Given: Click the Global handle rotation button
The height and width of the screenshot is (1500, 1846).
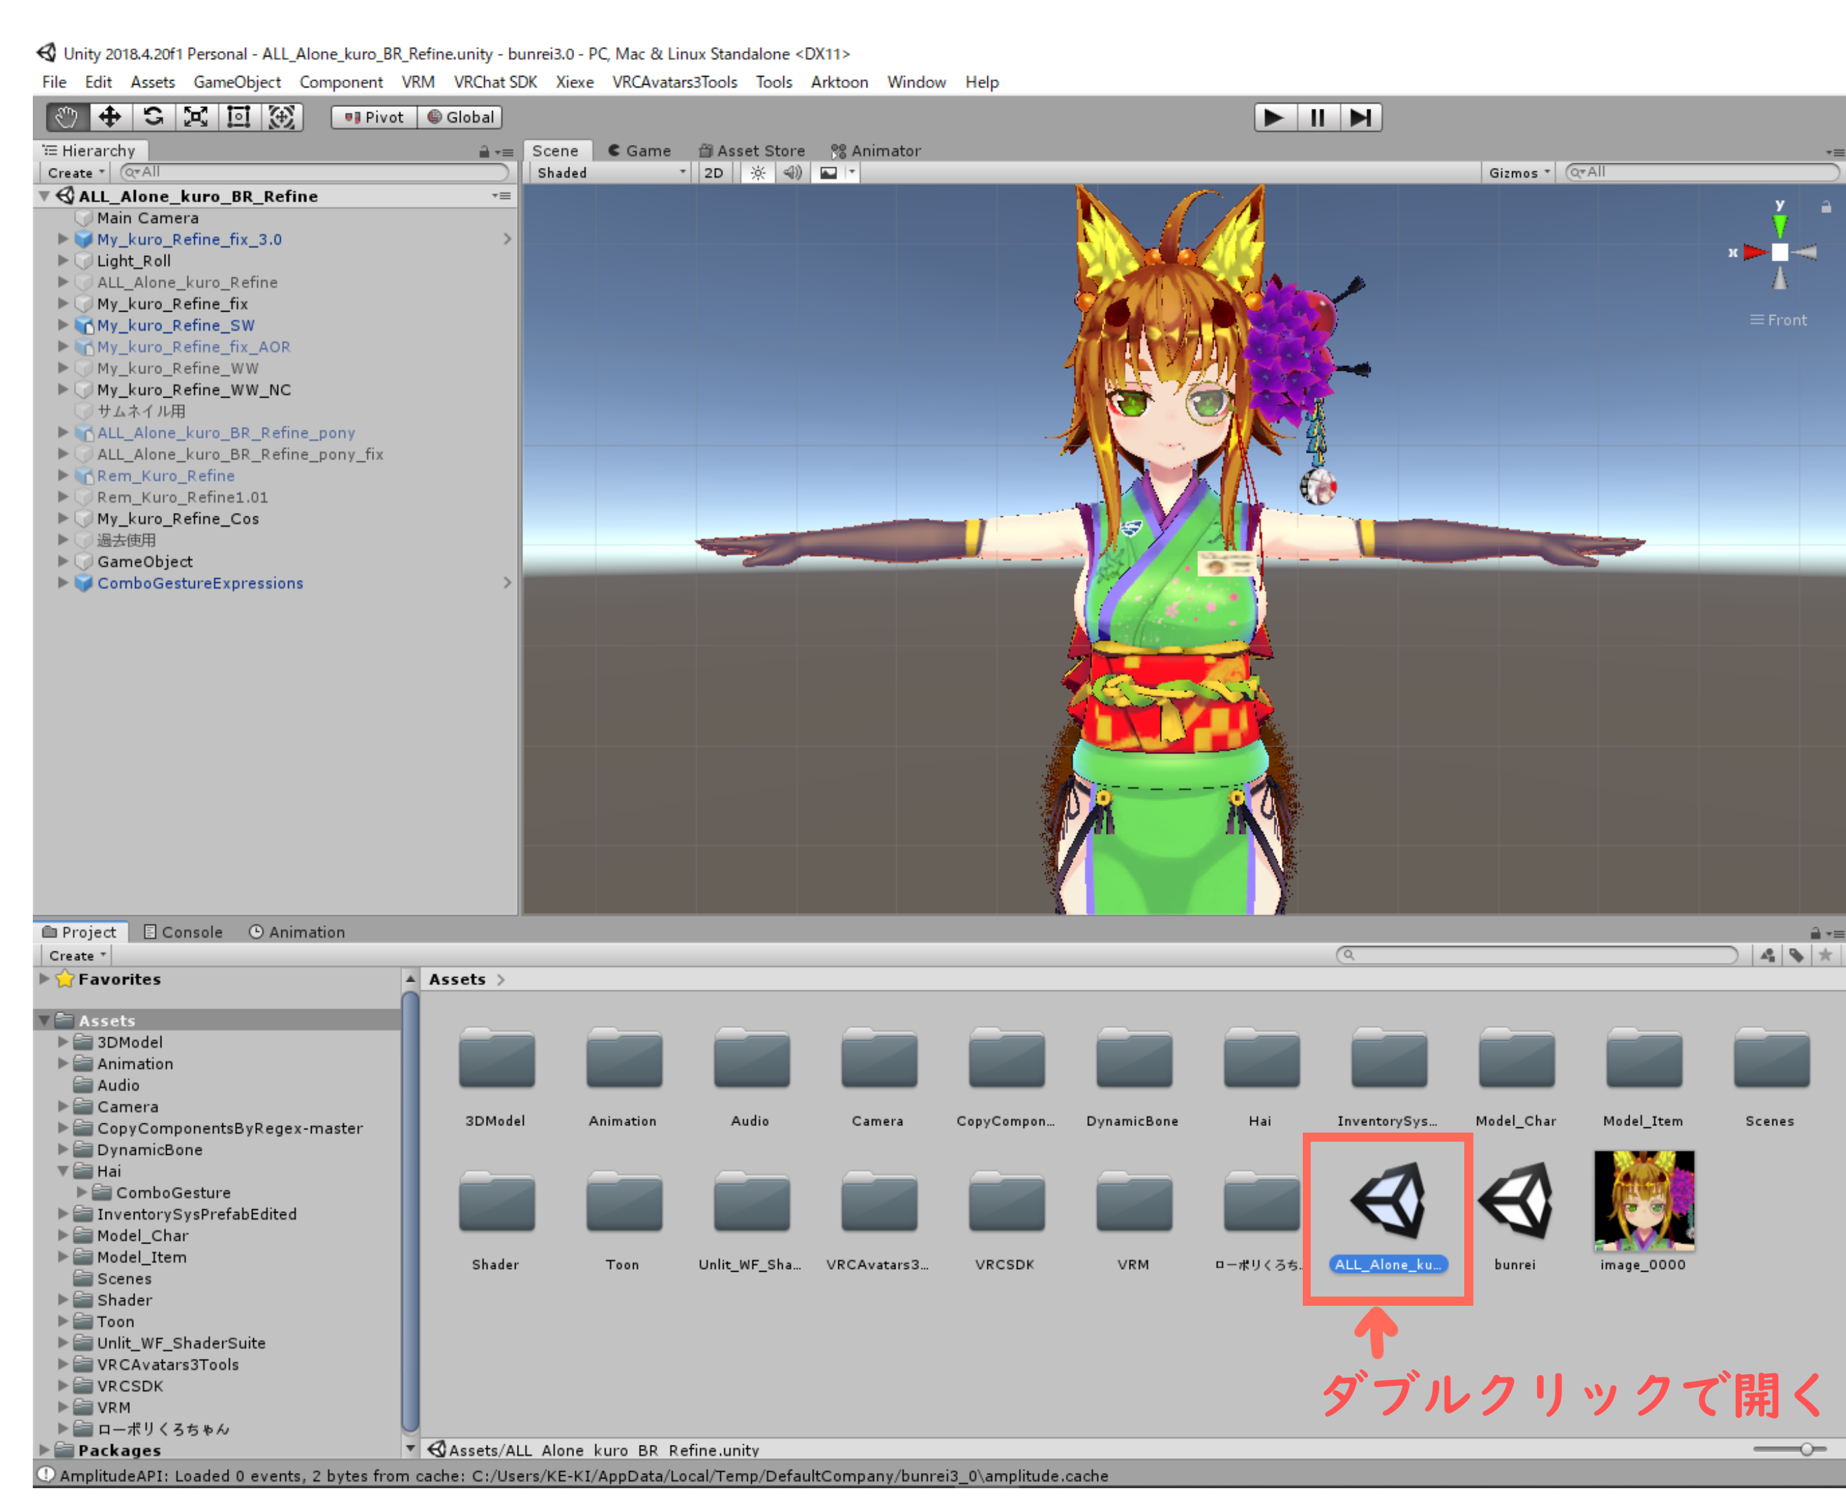Looking at the screenshot, I should tap(461, 117).
